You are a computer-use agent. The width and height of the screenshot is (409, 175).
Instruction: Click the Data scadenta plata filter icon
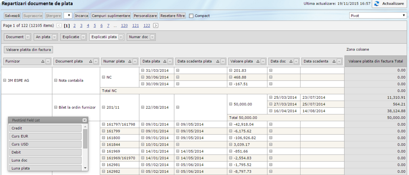223,61
